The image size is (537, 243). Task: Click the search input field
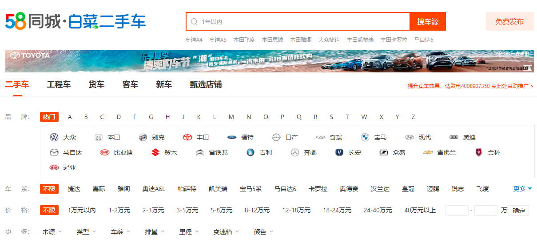pos(298,21)
